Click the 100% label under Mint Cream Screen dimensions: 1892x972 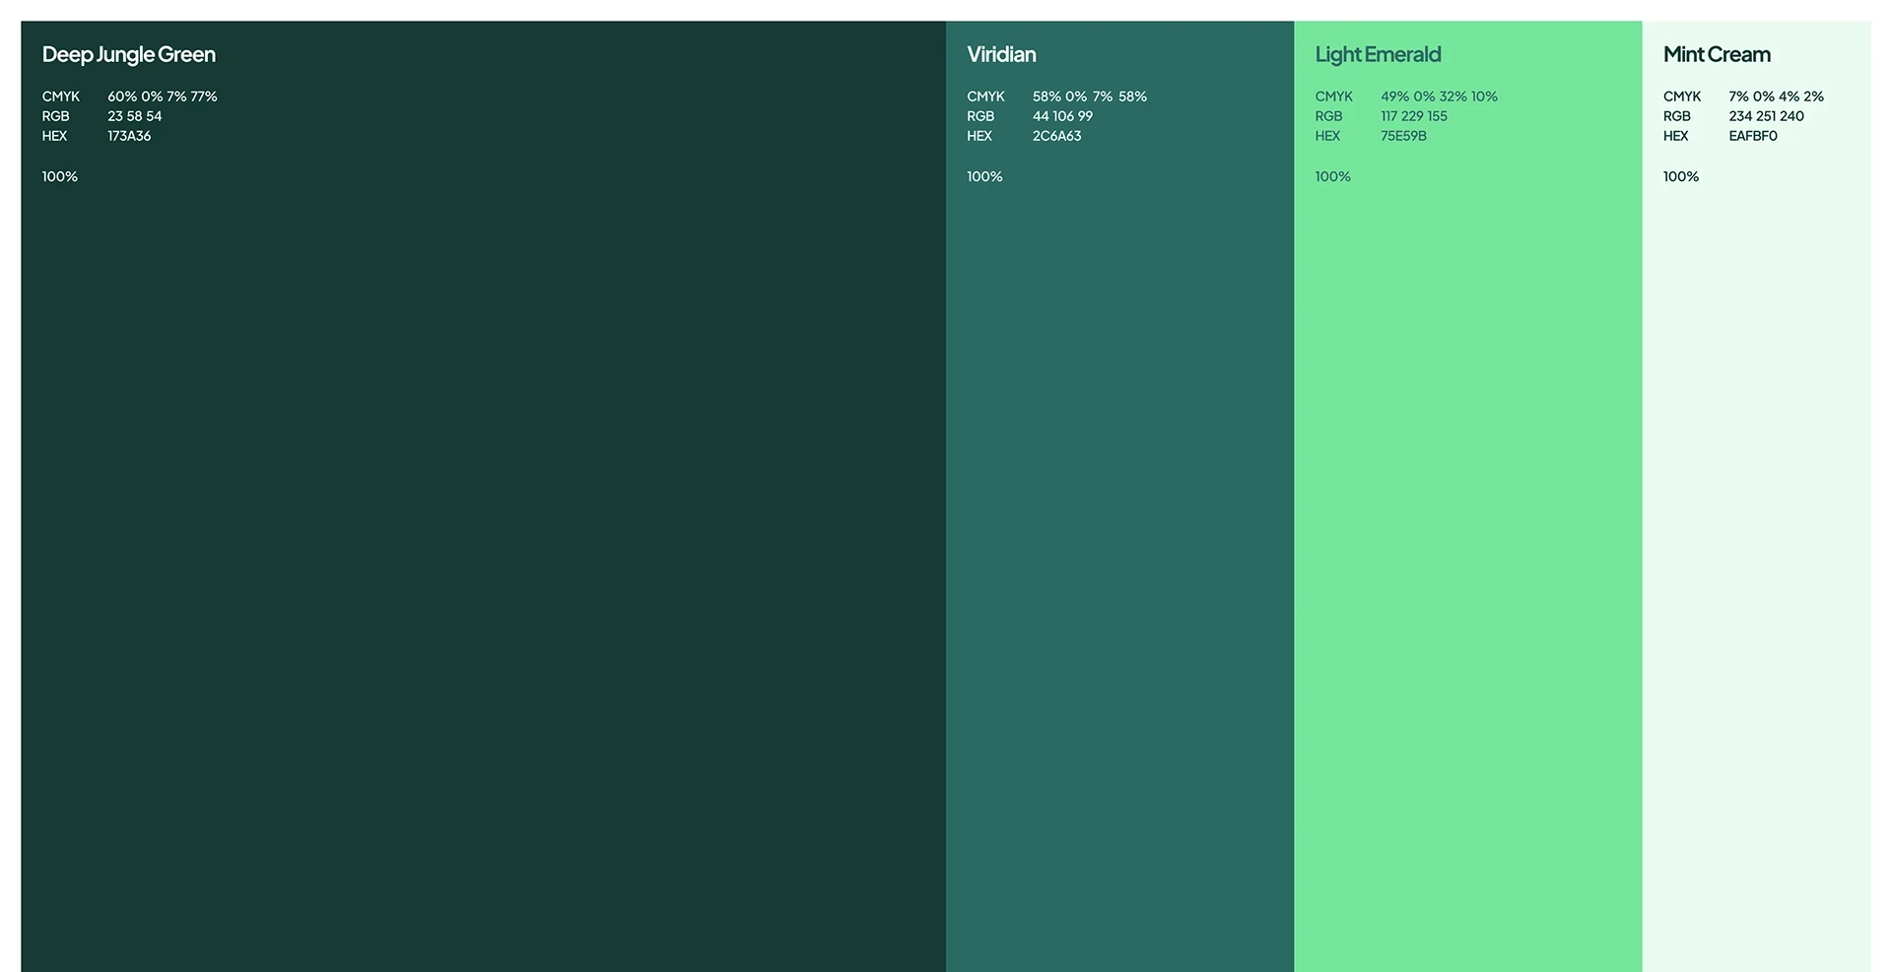(1681, 176)
